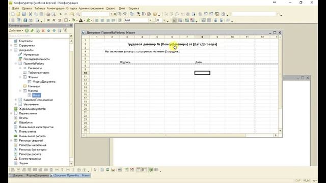Expand the КадровоеПеремещение tree node
326x183 pixels.
click(16, 100)
